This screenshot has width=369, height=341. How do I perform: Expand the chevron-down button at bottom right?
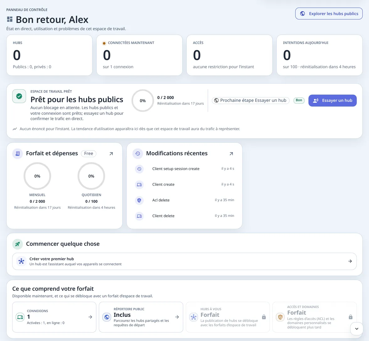tap(356, 329)
